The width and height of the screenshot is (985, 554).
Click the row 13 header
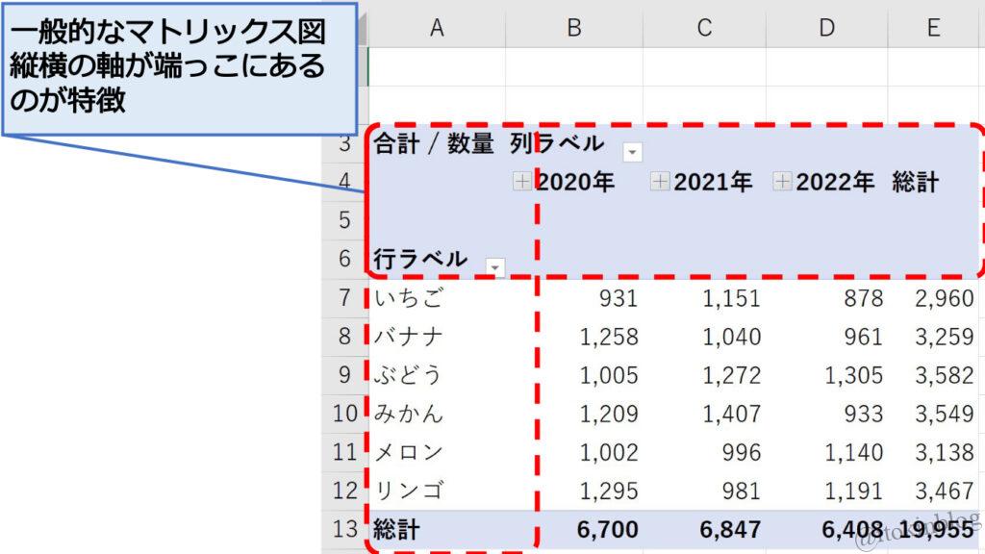coord(345,529)
